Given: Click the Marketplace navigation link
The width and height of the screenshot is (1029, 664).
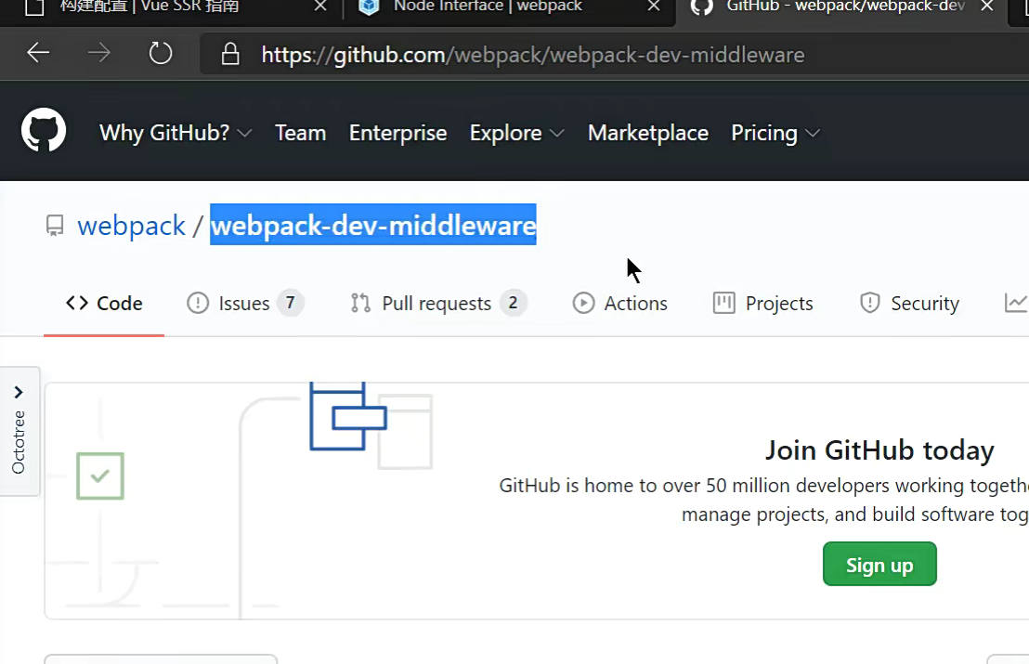Looking at the screenshot, I should coord(647,133).
